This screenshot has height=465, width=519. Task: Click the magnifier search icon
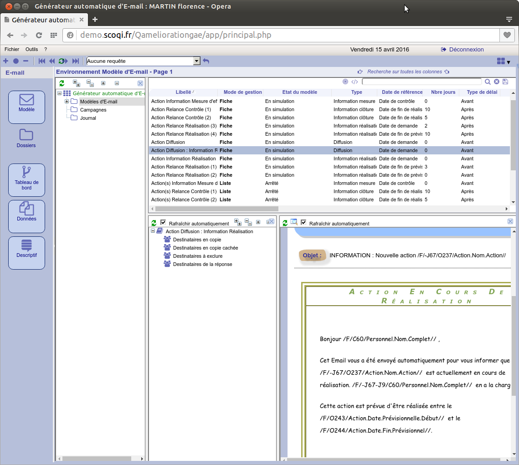coord(488,82)
